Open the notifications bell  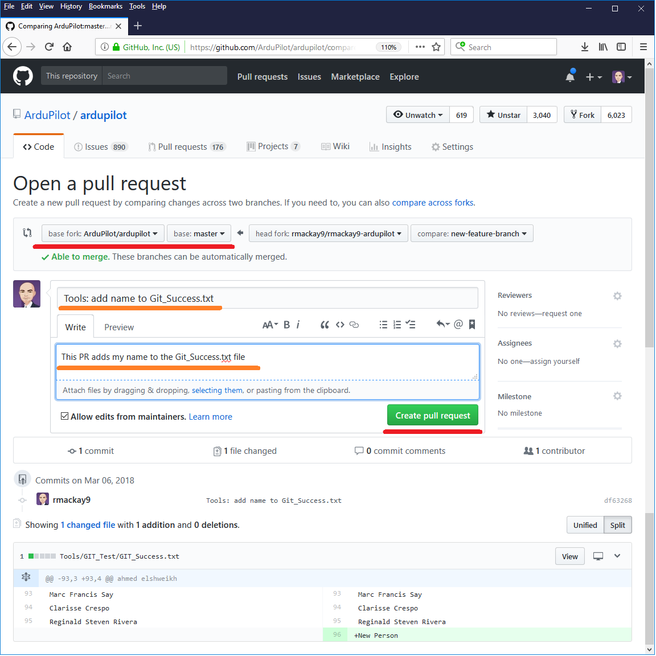point(570,77)
